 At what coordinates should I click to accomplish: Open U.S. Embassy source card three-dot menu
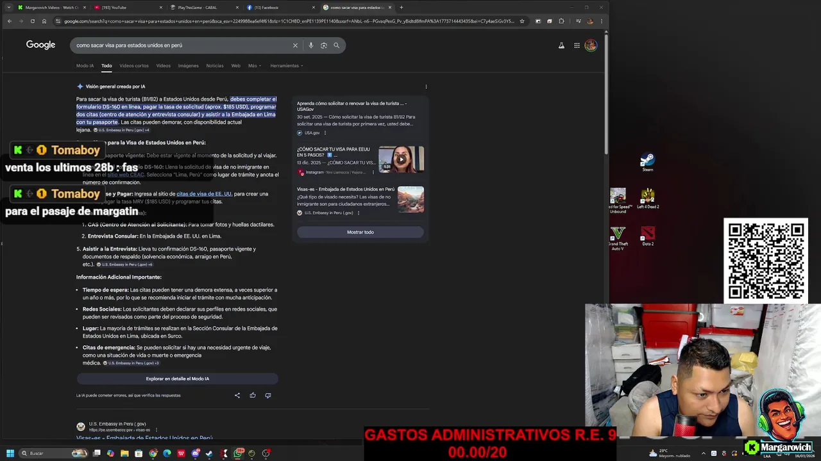point(359,213)
